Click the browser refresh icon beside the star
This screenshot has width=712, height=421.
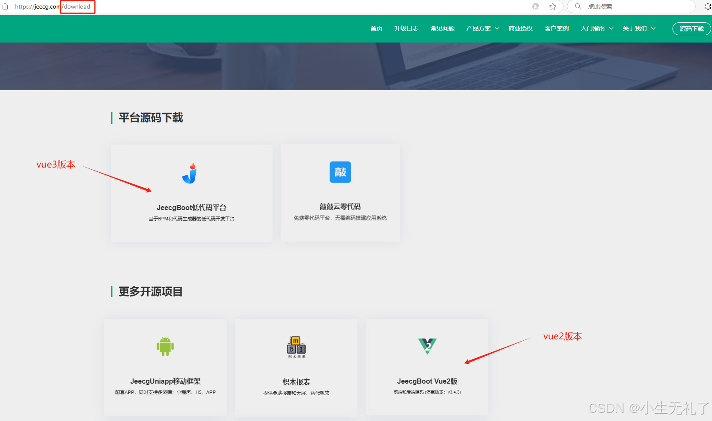click(536, 6)
